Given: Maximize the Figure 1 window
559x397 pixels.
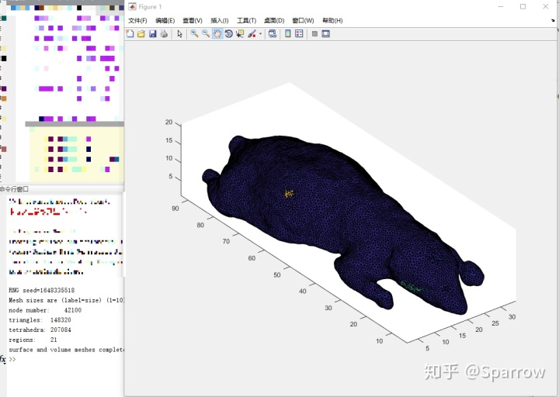Looking at the screenshot, I should 523,6.
